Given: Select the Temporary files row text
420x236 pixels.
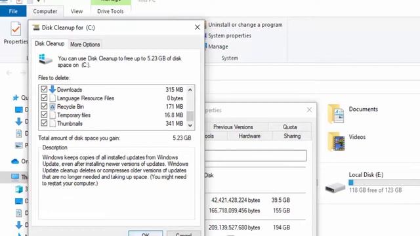Looking at the screenshot, I should [x=73, y=115].
